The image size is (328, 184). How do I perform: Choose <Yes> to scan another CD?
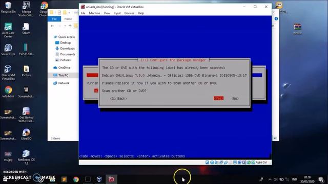pyautogui.click(x=218, y=98)
